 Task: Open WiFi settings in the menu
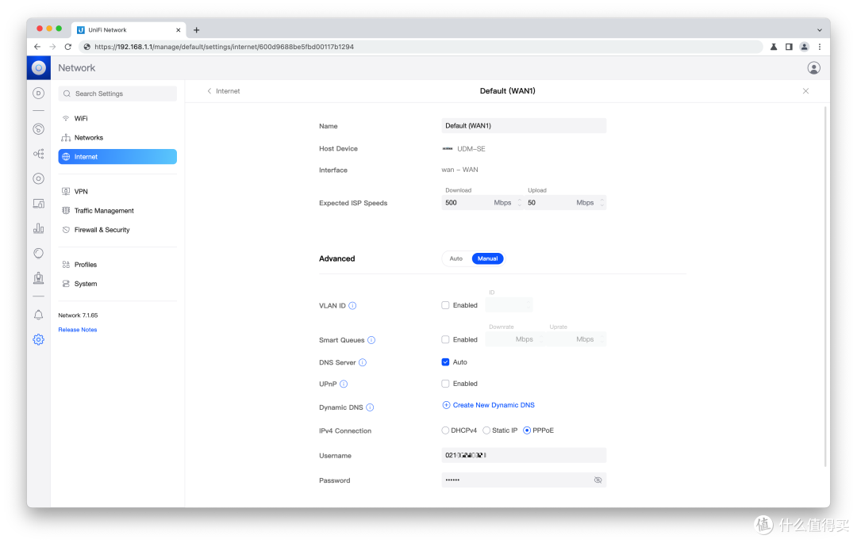[x=81, y=118]
